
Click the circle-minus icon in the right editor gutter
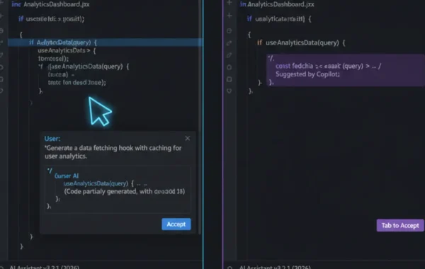229,30
